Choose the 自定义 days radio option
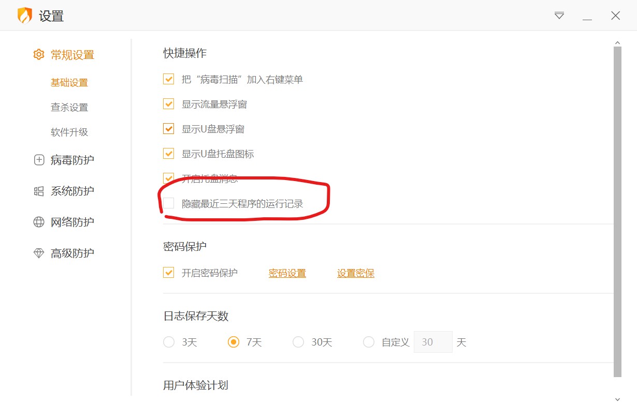This screenshot has height=419, width=637. (369, 342)
